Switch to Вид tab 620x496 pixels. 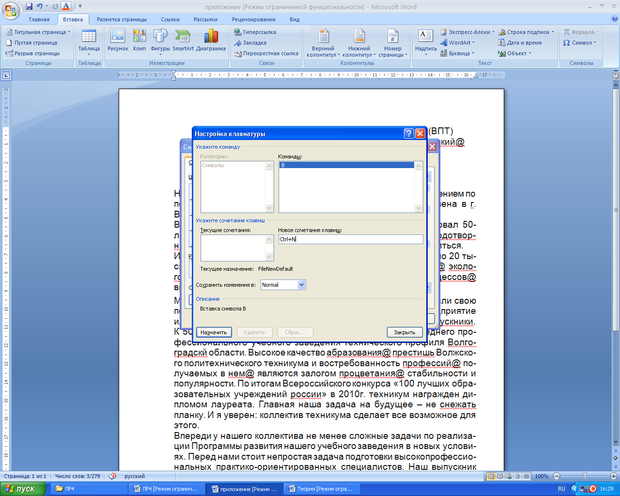294,19
